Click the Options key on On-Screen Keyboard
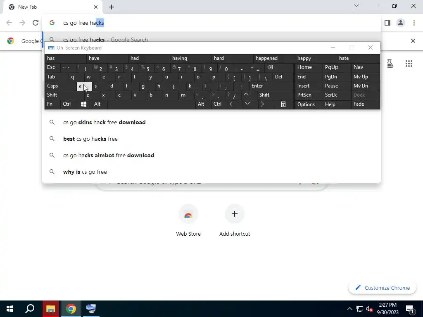The width and height of the screenshot is (423, 317). tap(309, 104)
